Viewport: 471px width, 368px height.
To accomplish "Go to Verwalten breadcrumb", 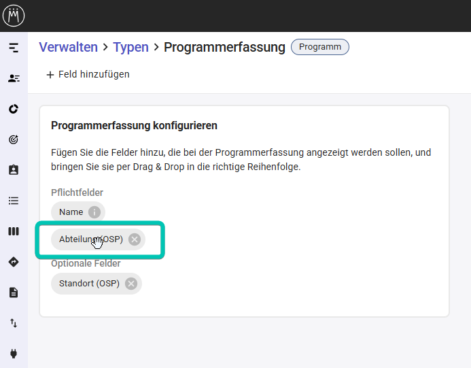I will click(x=68, y=47).
